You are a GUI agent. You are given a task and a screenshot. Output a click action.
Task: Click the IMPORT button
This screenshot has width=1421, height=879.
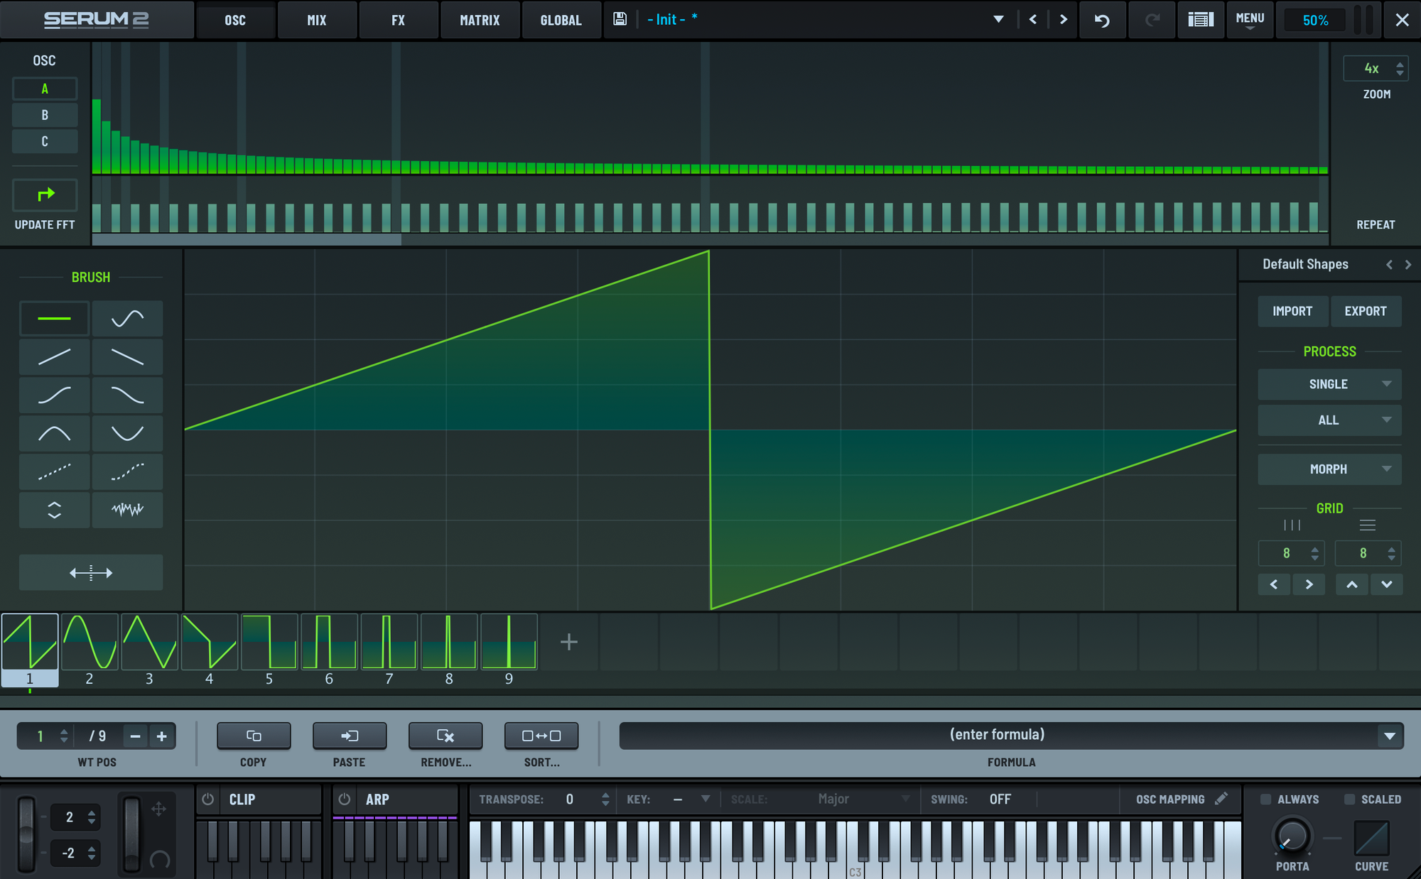pyautogui.click(x=1292, y=311)
